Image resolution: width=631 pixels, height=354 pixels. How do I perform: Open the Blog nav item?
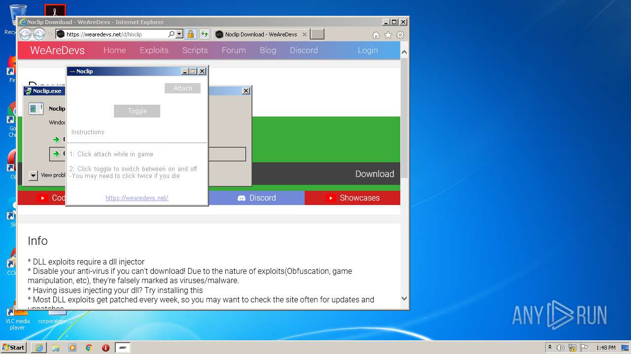coord(268,50)
